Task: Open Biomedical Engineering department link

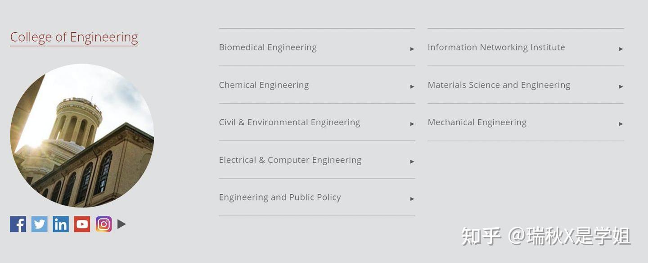Action: (268, 48)
